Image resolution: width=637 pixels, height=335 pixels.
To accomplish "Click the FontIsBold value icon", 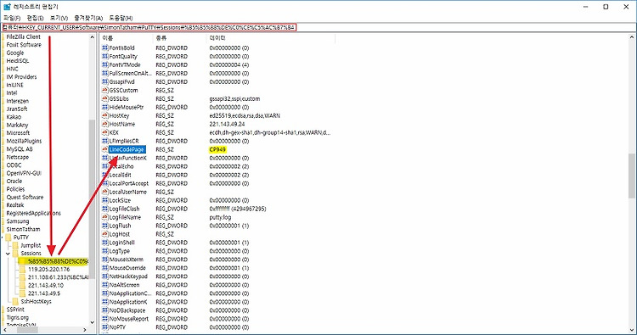I will 104,47.
